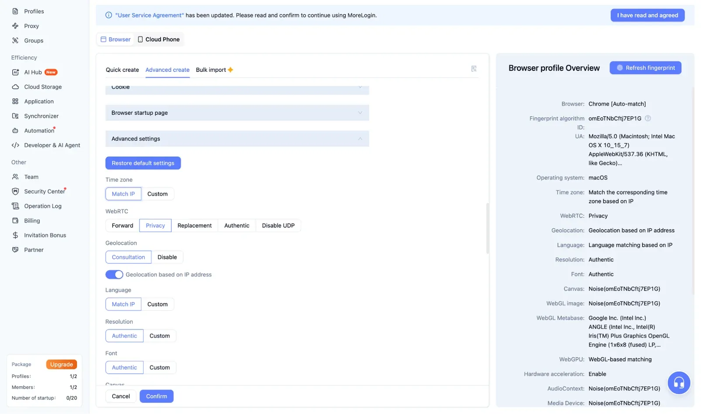Set Geolocation to Disable
Image resolution: width=701 pixels, height=414 pixels.
pyautogui.click(x=167, y=257)
